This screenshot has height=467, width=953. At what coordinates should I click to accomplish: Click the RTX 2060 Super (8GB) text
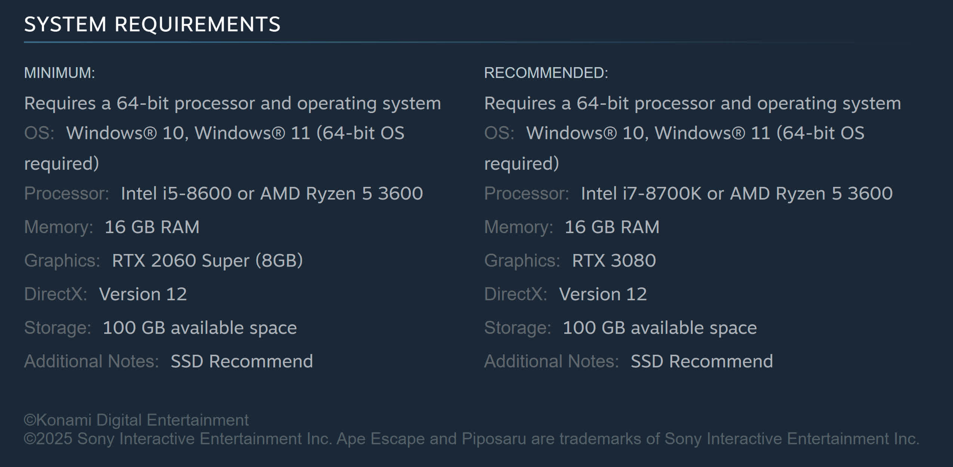pyautogui.click(x=207, y=261)
